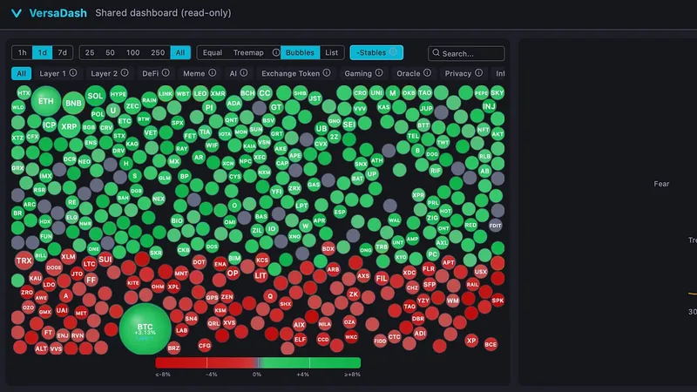
Task: Focus the Search input field
Action: point(466,53)
